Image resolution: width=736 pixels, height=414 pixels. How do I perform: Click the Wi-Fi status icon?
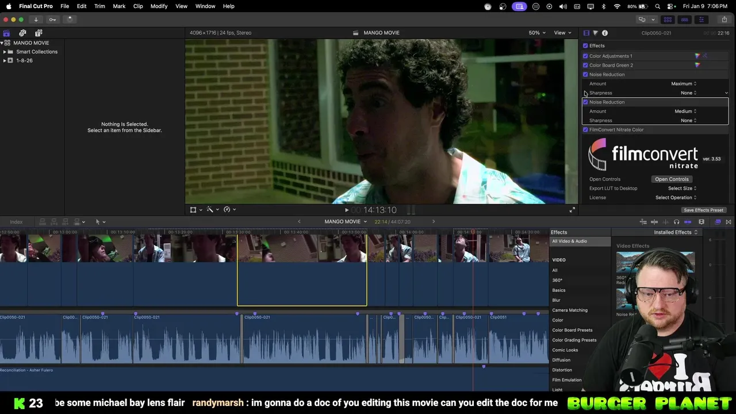[617, 6]
